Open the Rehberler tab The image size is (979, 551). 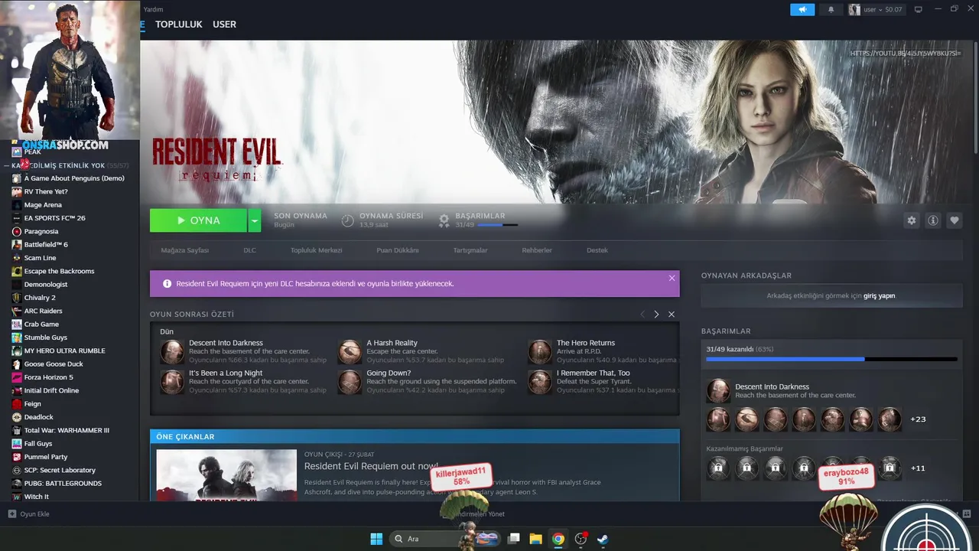tap(536, 250)
